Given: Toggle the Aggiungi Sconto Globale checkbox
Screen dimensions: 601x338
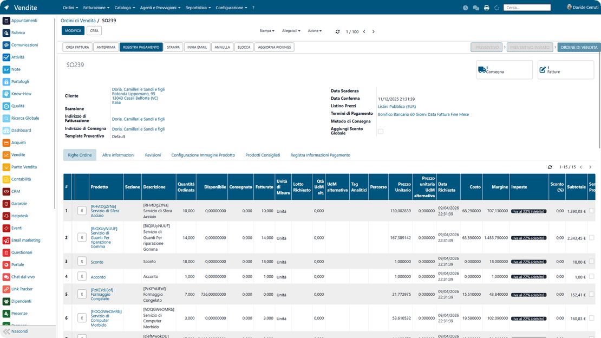Looking at the screenshot, I should click(x=381, y=132).
